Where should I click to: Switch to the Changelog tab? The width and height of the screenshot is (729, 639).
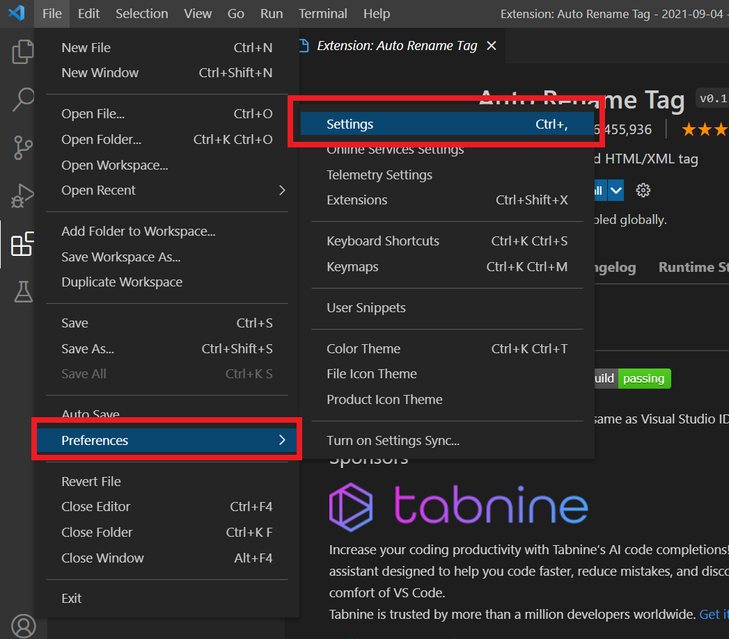616,268
